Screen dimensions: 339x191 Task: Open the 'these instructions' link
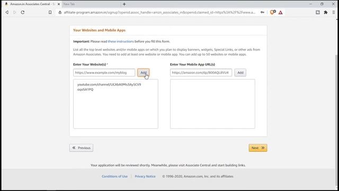click(x=121, y=41)
